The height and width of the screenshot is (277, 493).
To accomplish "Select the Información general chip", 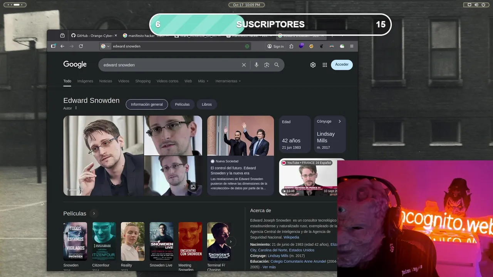I will tap(147, 104).
